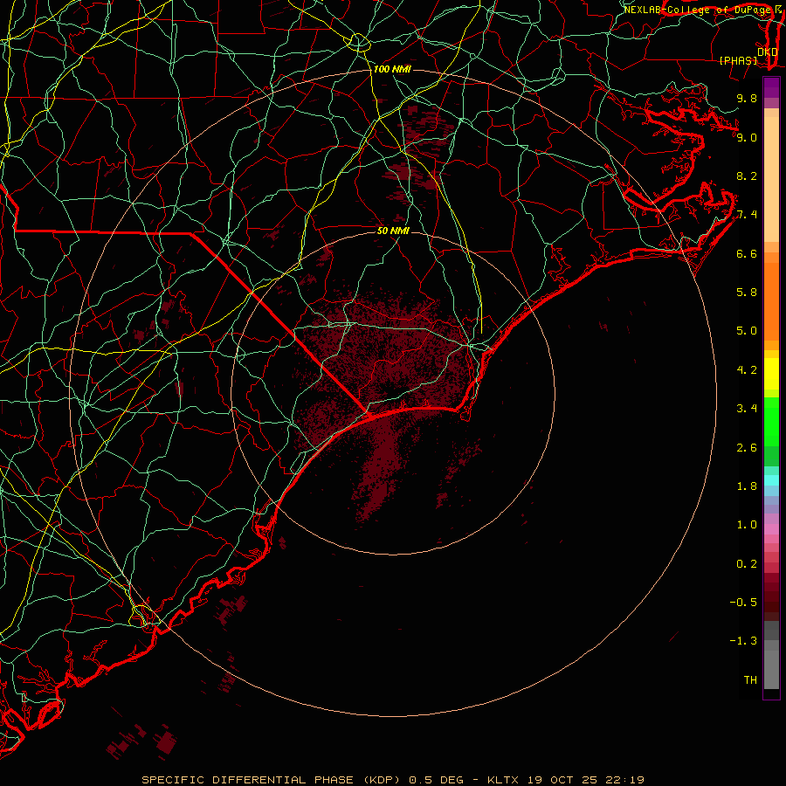786x786 pixels.
Task: Click the '[PHAS]' legend header label
Action: [738, 60]
